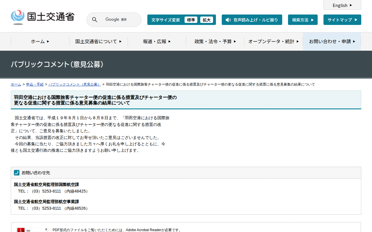This screenshot has height=232, width=372.
Task: Click the phone number with 内線48526
Action: pyautogui.click(x=53, y=208)
